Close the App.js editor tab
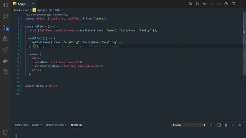The width and height of the screenshot is (246, 138). tap(33, 4)
